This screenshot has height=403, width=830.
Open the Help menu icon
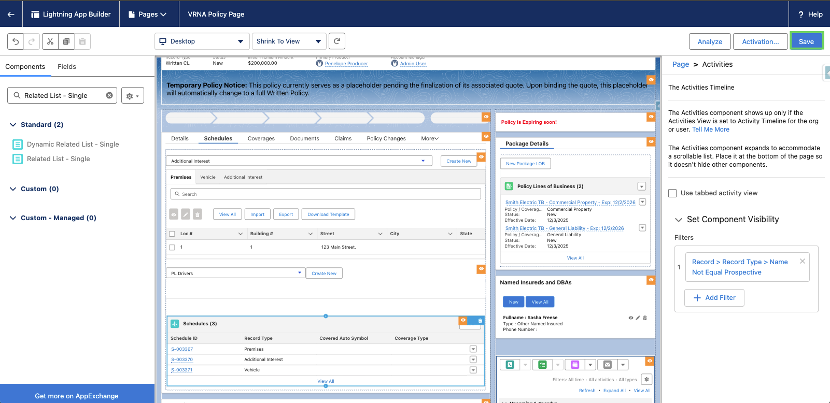click(x=801, y=15)
